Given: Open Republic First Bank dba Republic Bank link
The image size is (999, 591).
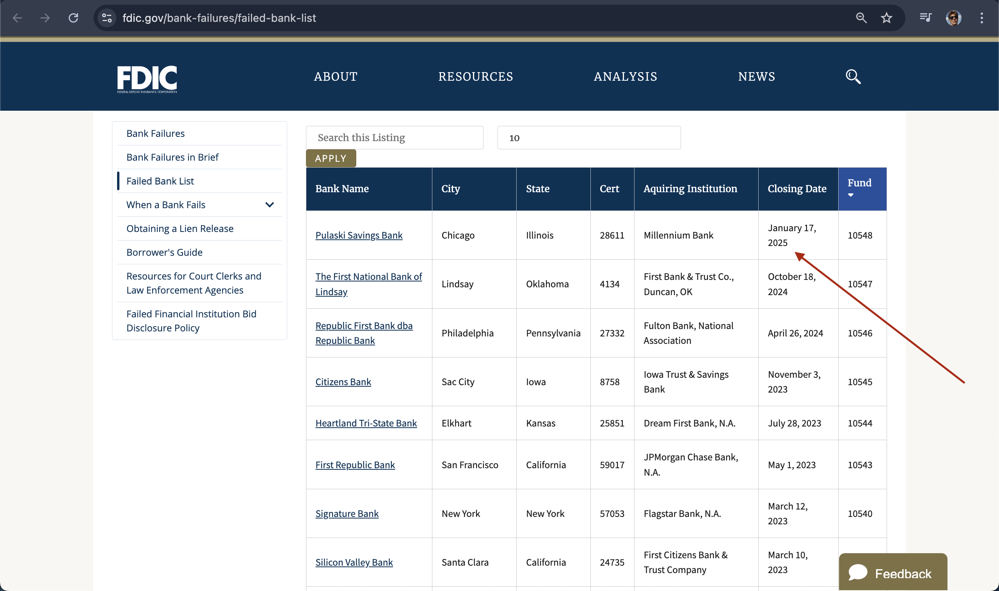Looking at the screenshot, I should pos(364,333).
